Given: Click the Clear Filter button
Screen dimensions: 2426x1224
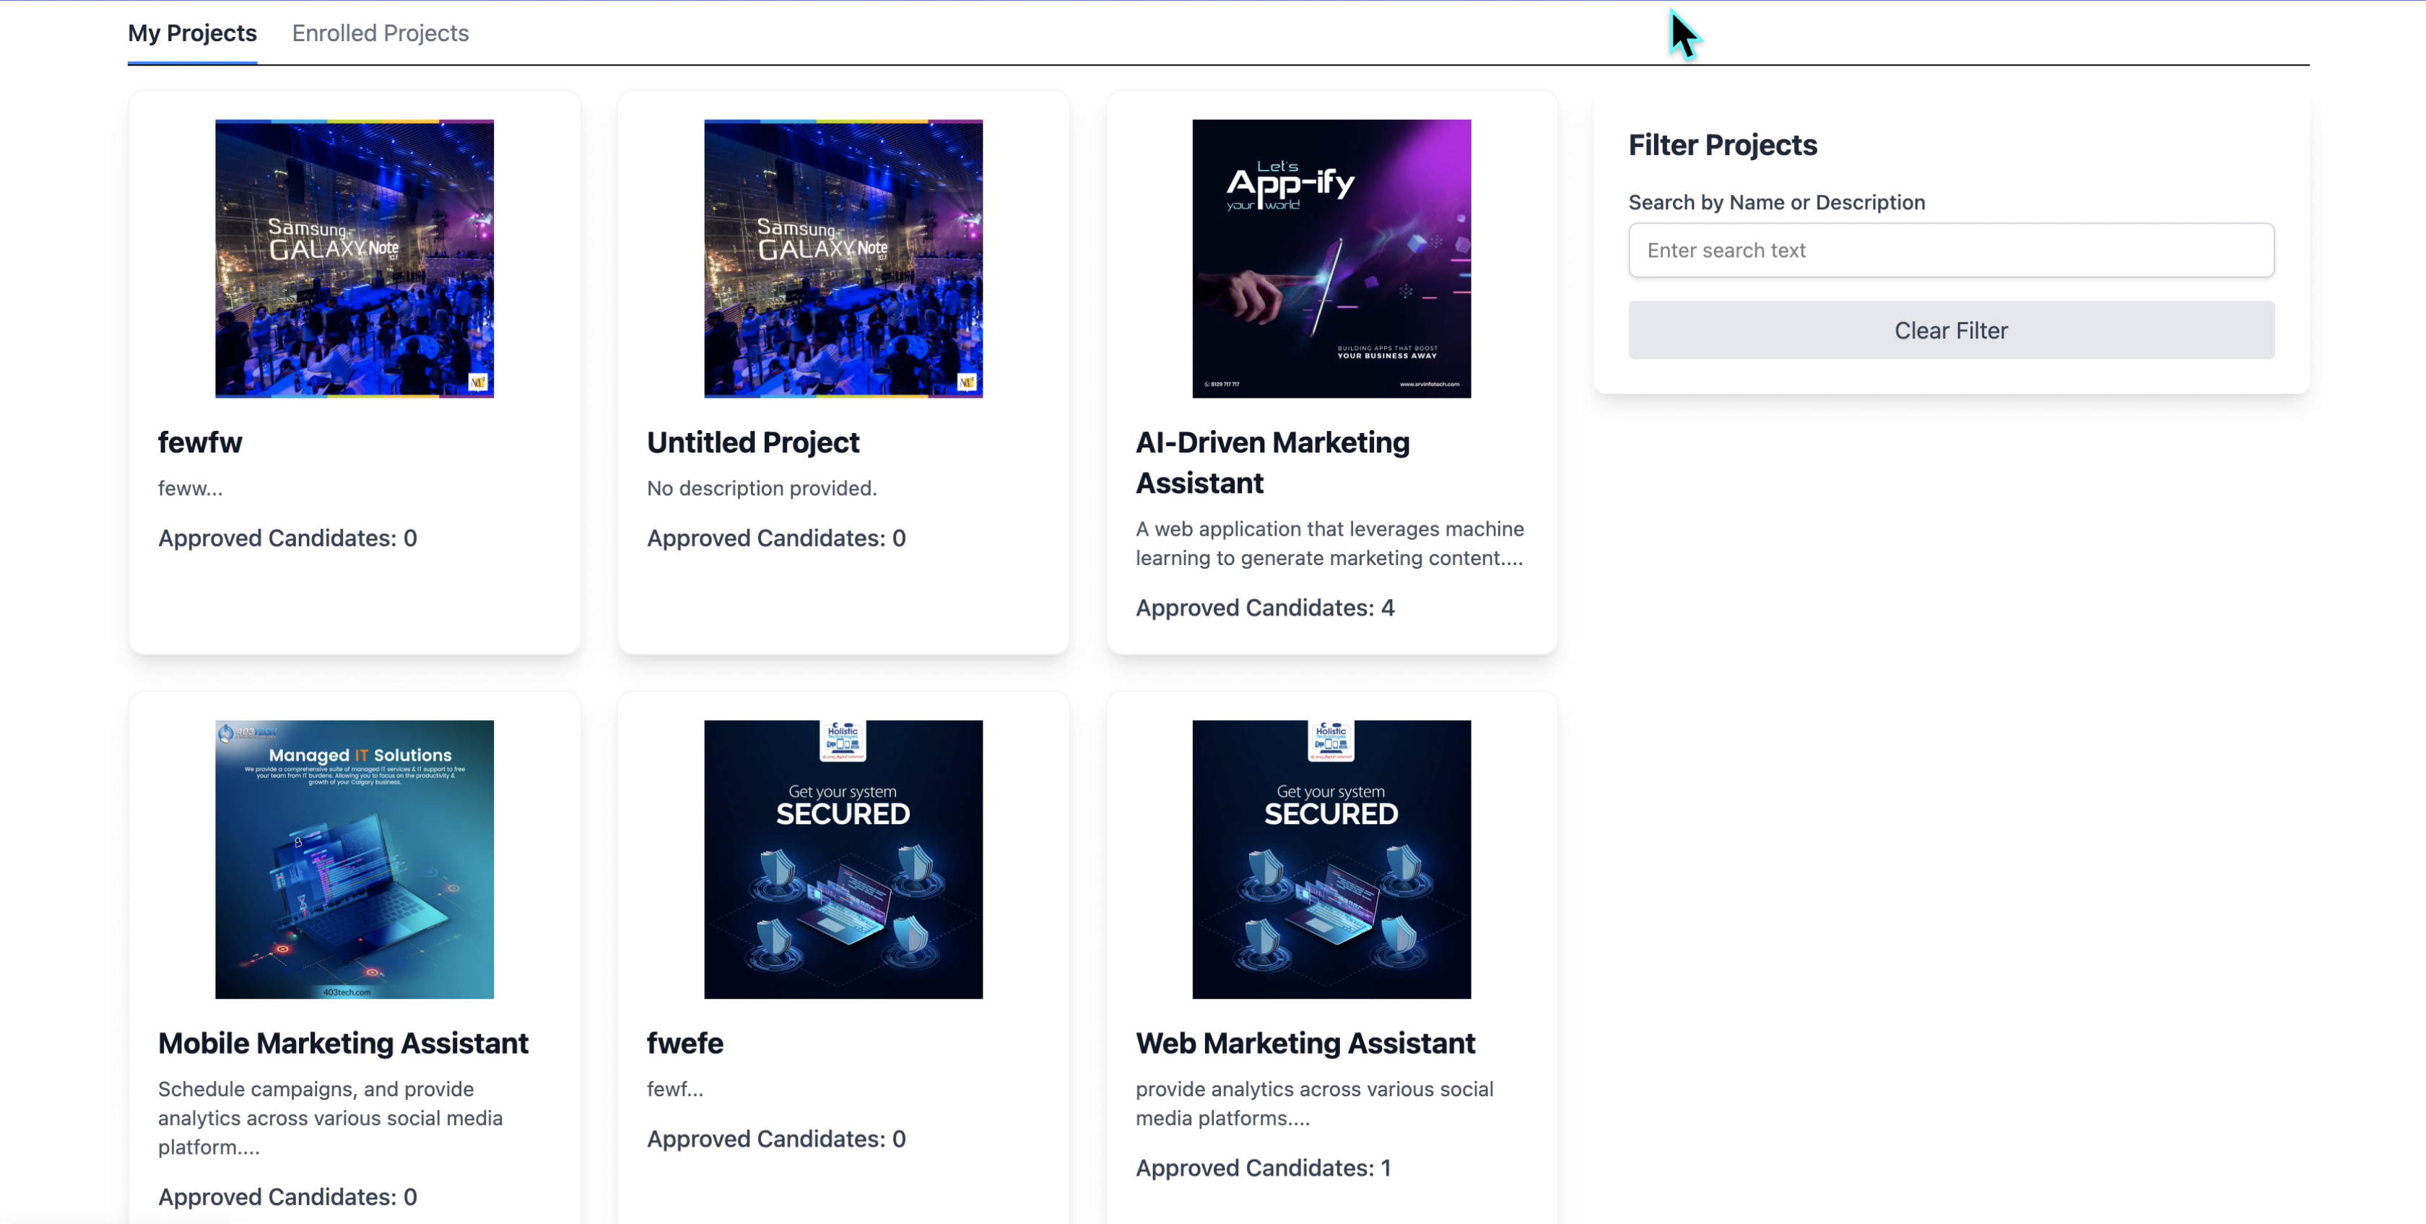Looking at the screenshot, I should click(x=1950, y=331).
